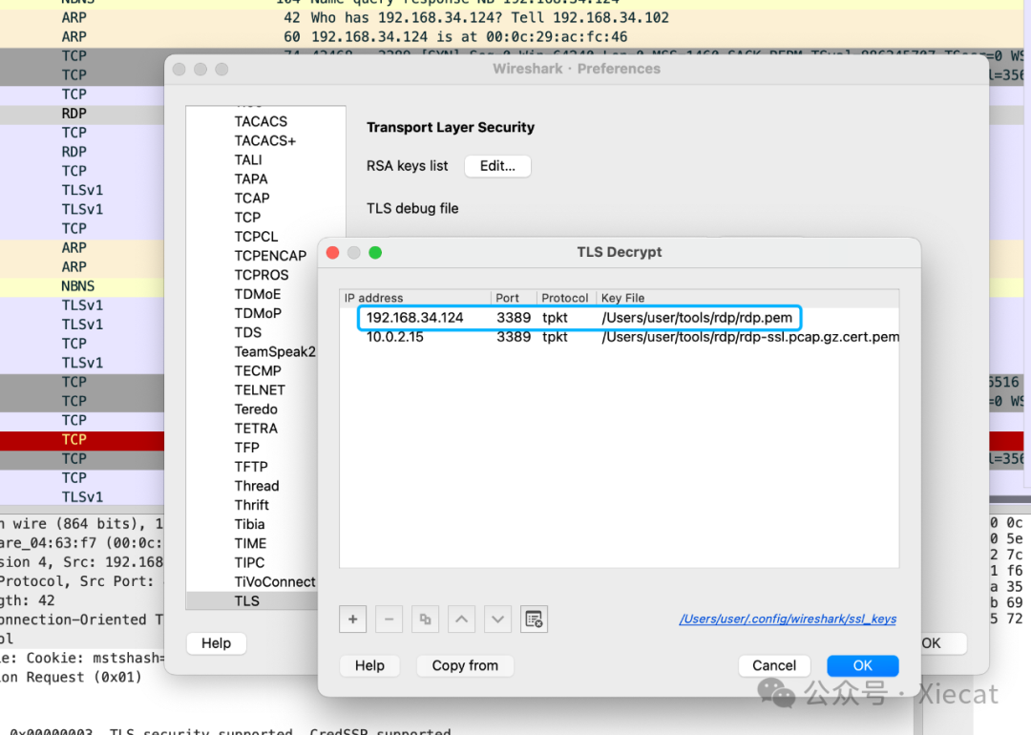Click the green zoom button on TLS Decrypt
Screen dimensions: 1031x735
point(375,253)
